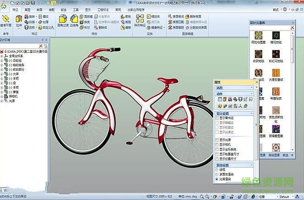
Task: Check the 显示坐标系统 checkbox
Action: pos(217,149)
